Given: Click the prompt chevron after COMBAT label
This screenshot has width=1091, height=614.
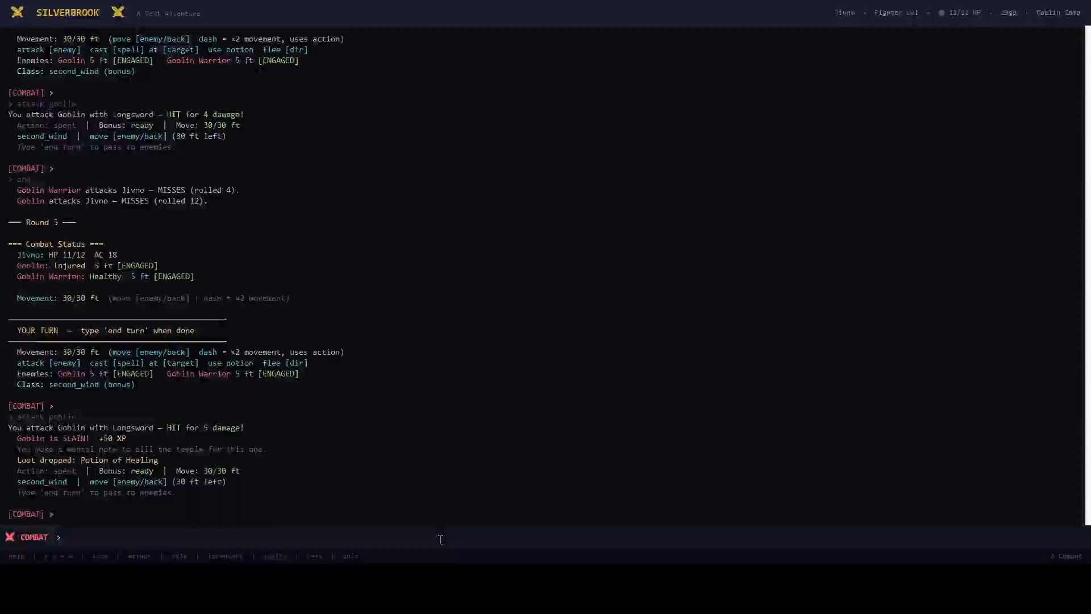Looking at the screenshot, I should [x=59, y=538].
